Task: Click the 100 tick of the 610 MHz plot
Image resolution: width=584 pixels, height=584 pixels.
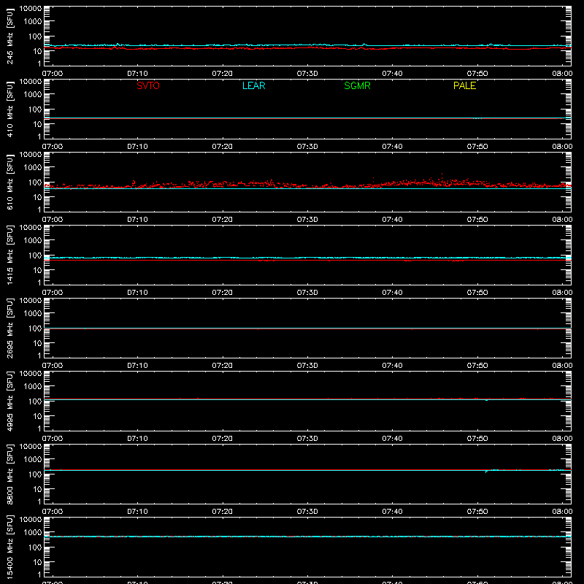Action: point(35,182)
